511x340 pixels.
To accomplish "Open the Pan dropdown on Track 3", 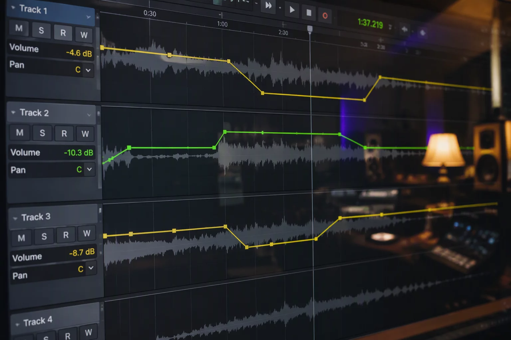I will [x=91, y=268].
